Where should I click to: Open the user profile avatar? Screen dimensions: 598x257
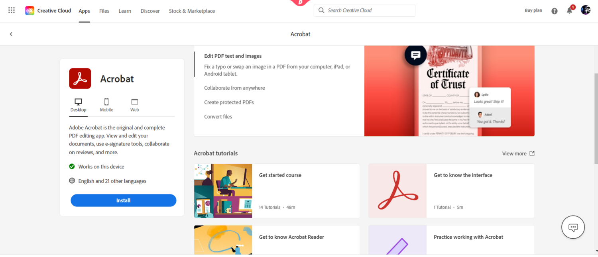pos(585,10)
